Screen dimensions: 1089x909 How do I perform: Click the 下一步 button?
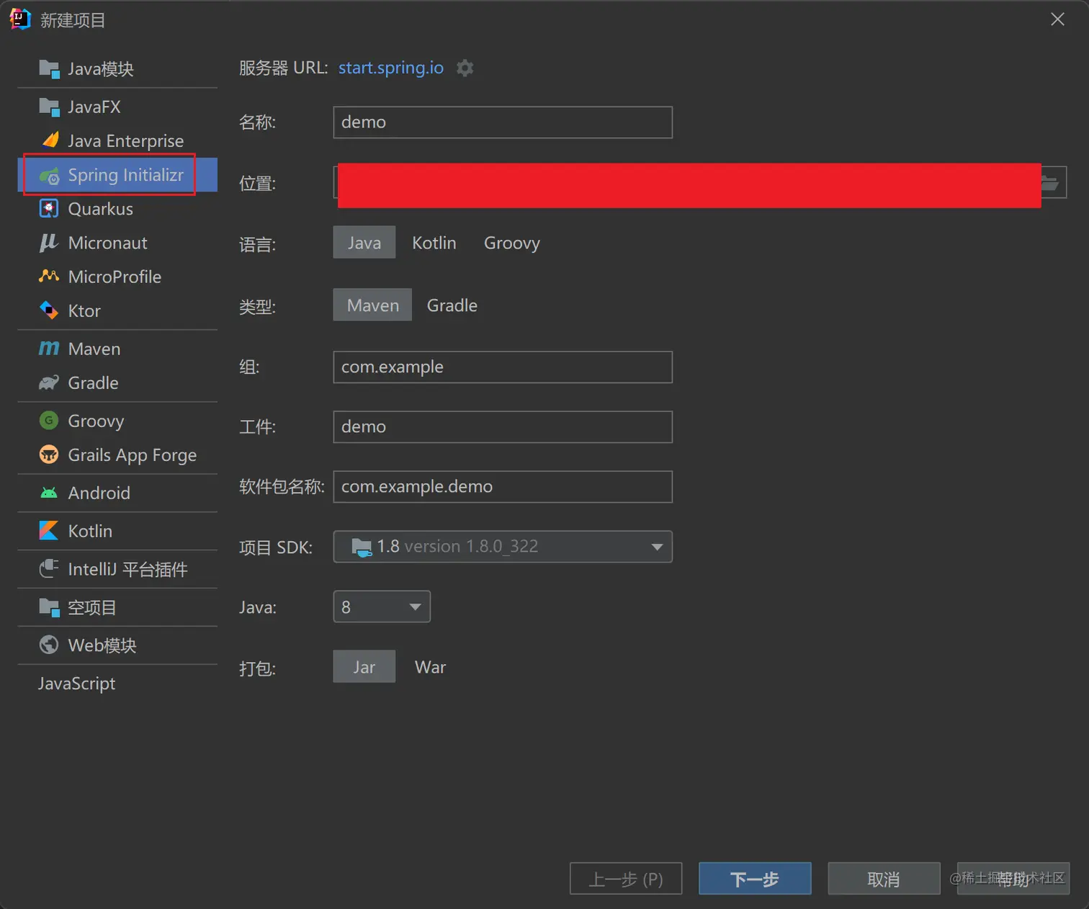(755, 879)
